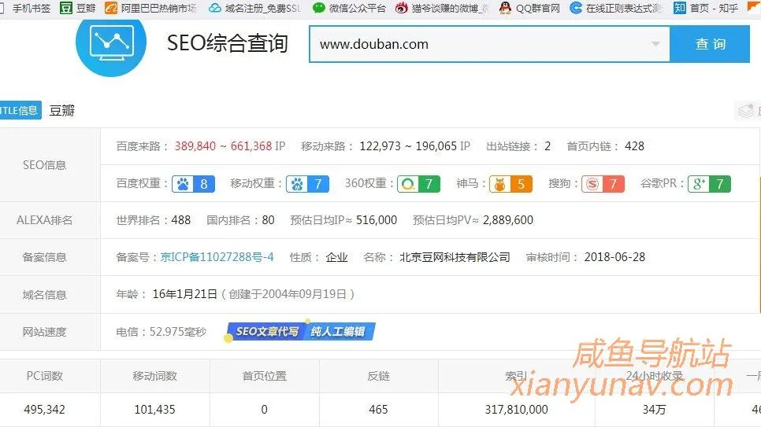Click the 移动词数 column header
The width and height of the screenshot is (761, 427).
coord(155,376)
